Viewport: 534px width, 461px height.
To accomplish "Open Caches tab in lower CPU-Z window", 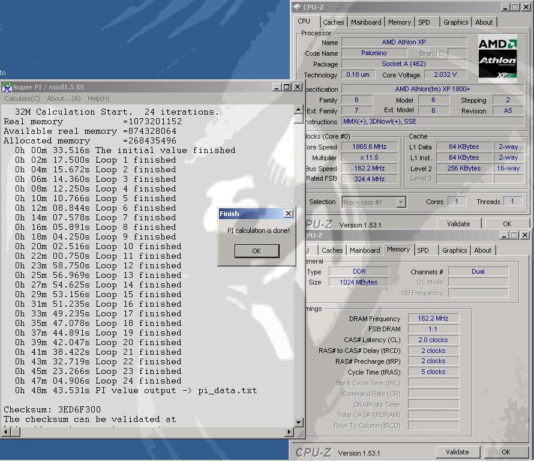I will 332,250.
